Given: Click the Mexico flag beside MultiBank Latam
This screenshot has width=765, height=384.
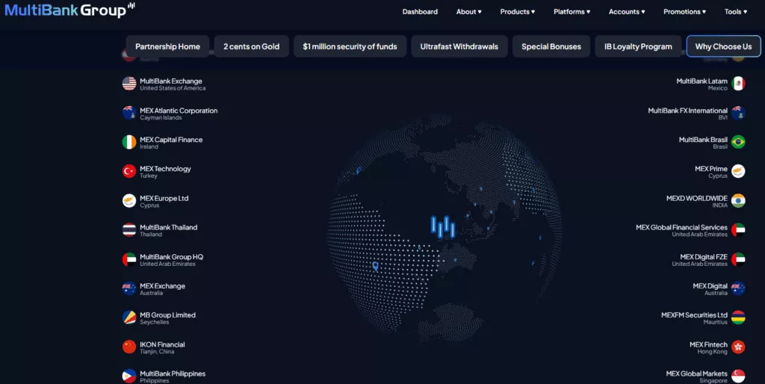Looking at the screenshot, I should click(738, 84).
